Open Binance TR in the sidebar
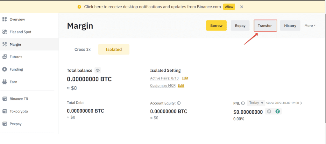 29,99
